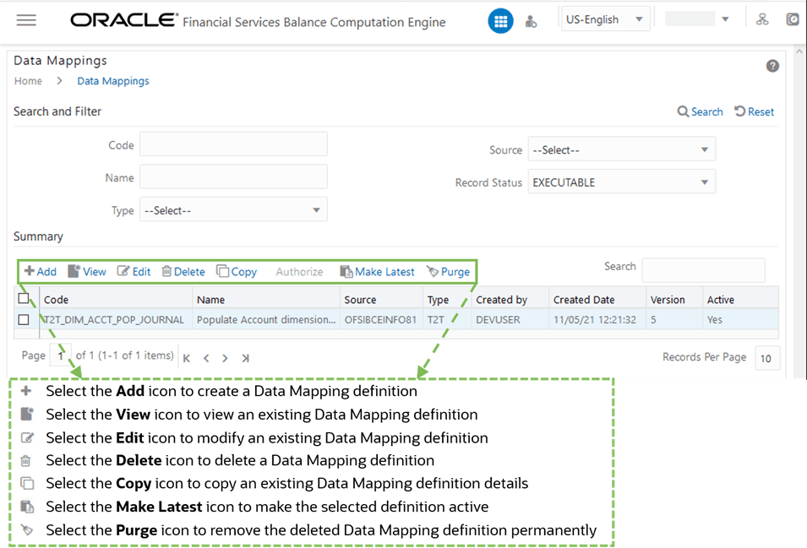Click the OFSIBCEINFO81 source cell
The width and height of the screenshot is (807, 548).
[380, 320]
